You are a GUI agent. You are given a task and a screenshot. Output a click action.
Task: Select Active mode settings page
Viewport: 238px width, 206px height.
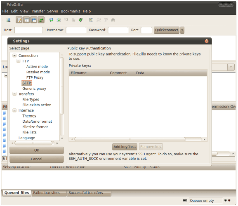point(37,67)
